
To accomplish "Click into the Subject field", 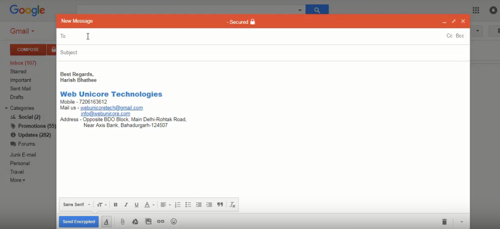I will click(263, 52).
